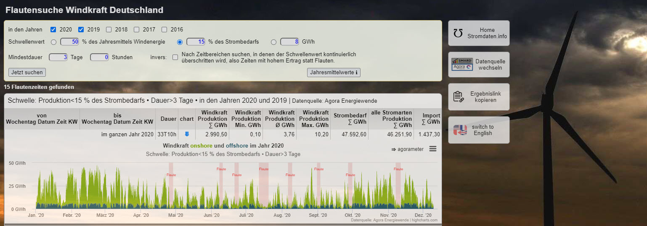Click the English language flag icon
Image resolution: width=647 pixels, height=226 pixels.
pos(460,130)
